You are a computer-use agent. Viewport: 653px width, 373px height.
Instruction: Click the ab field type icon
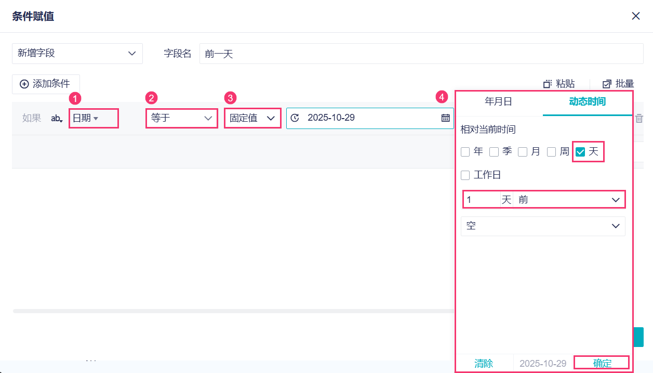tap(57, 119)
